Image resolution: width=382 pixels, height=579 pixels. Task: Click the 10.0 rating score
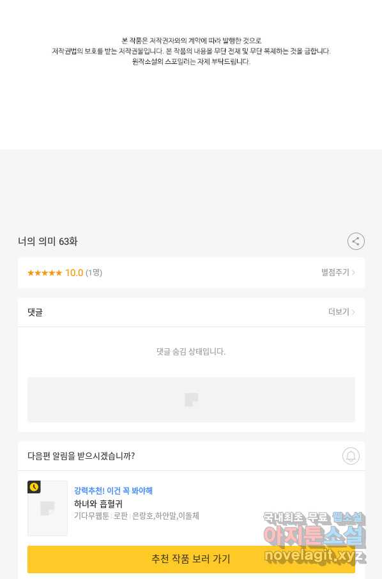point(74,273)
